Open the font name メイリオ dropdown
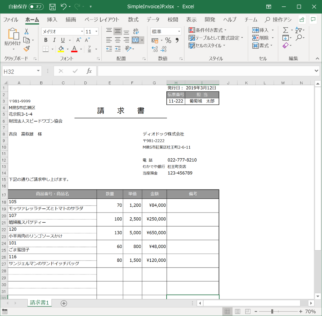 pyautogui.click(x=82, y=31)
